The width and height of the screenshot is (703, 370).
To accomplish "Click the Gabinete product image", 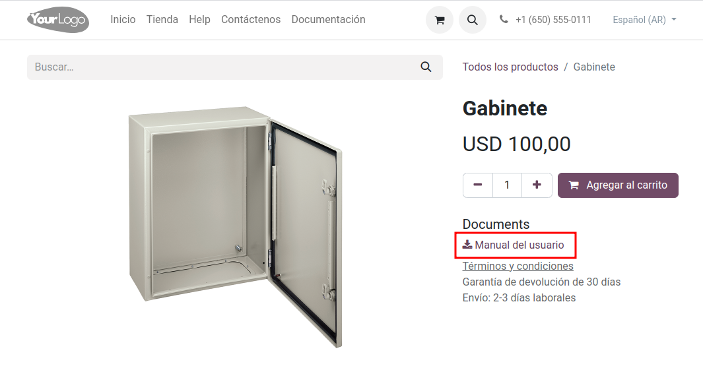I will [236, 227].
